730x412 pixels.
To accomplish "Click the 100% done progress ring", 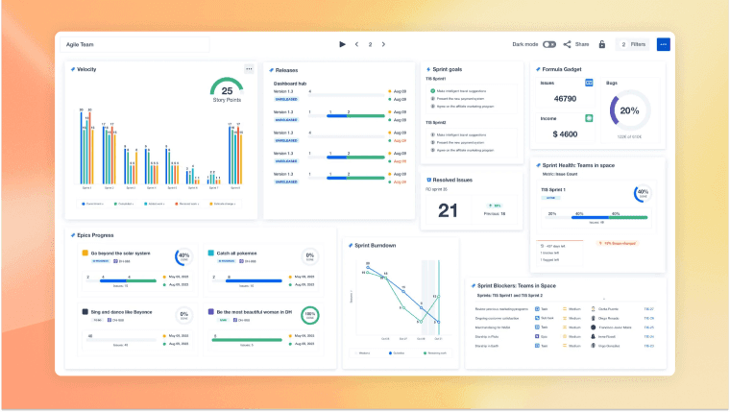I will click(x=309, y=315).
